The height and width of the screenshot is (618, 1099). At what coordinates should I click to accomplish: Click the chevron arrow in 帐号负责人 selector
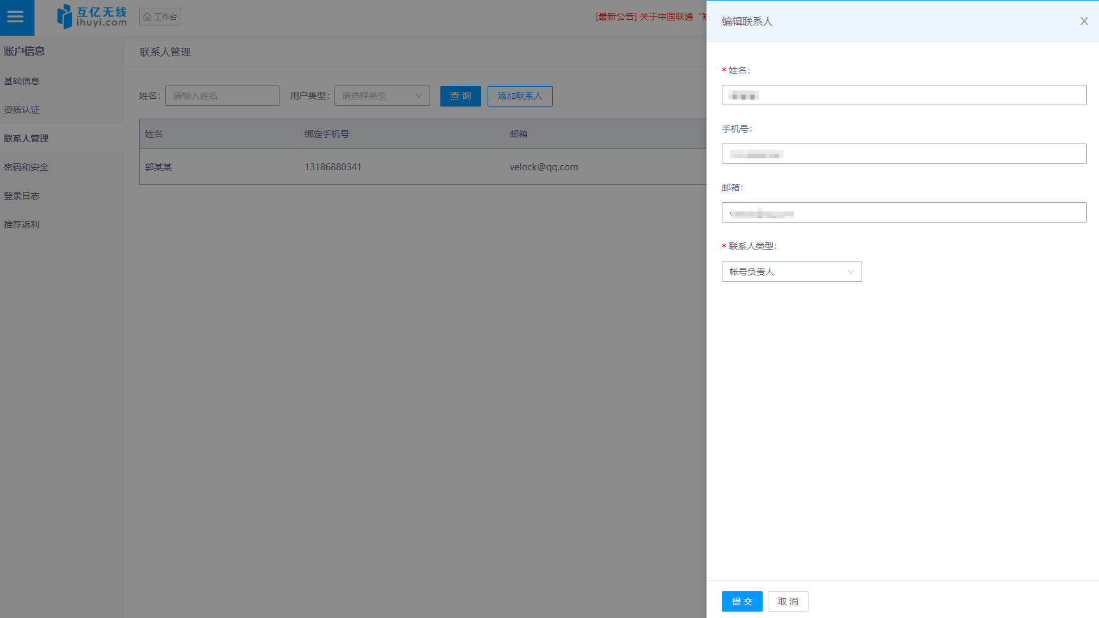pyautogui.click(x=850, y=272)
